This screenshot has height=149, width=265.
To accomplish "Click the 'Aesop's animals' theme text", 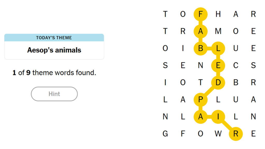I will click(54, 50).
